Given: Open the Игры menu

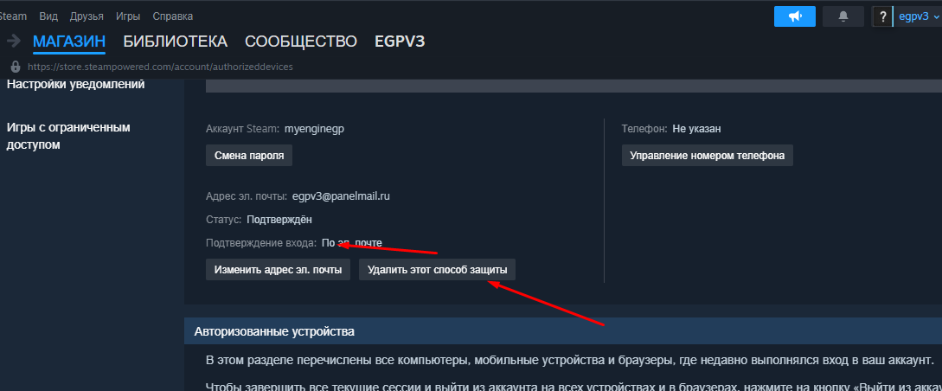Looking at the screenshot, I should (x=128, y=16).
